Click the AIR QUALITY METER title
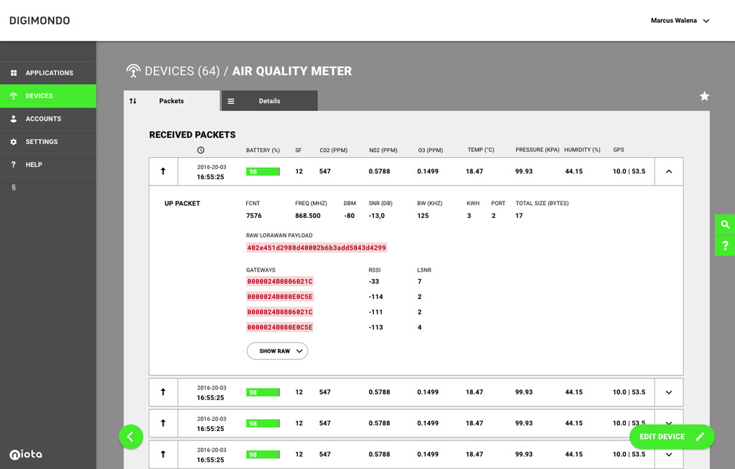The width and height of the screenshot is (735, 469). (292, 71)
